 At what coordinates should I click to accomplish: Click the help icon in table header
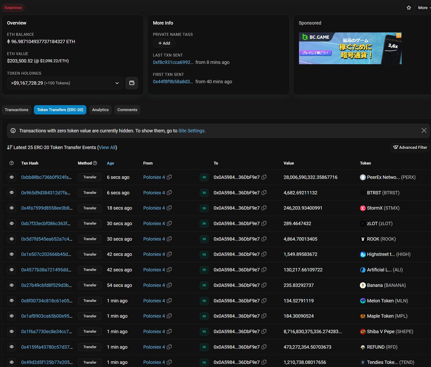click(x=11, y=163)
